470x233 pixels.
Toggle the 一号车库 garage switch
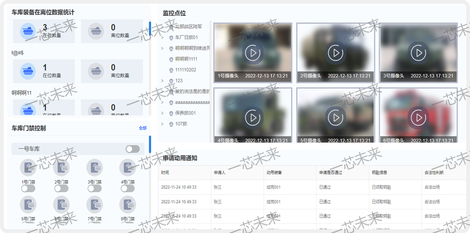(132, 149)
